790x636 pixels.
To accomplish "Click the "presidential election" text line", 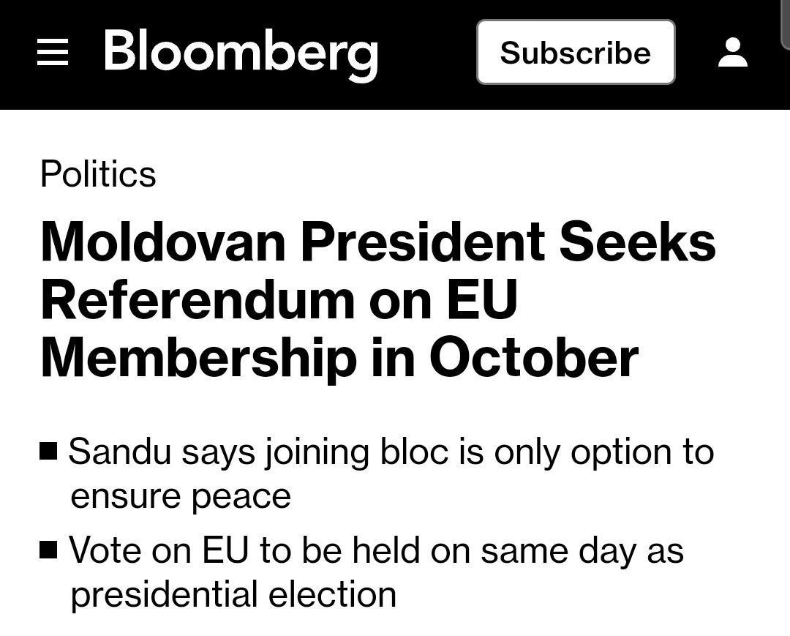I will point(233,594).
